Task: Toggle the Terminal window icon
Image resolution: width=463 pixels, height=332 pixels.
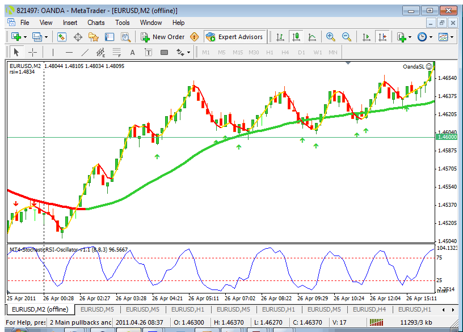Action: (110, 37)
